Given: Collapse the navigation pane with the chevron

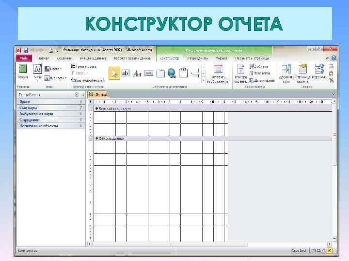Looking at the screenshot, I should pyautogui.click(x=82, y=95).
